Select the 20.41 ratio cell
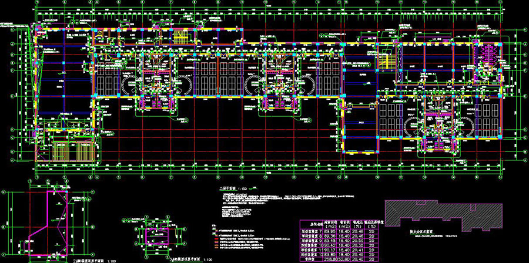Viewport: 529px width, 263px height. [x=357, y=250]
